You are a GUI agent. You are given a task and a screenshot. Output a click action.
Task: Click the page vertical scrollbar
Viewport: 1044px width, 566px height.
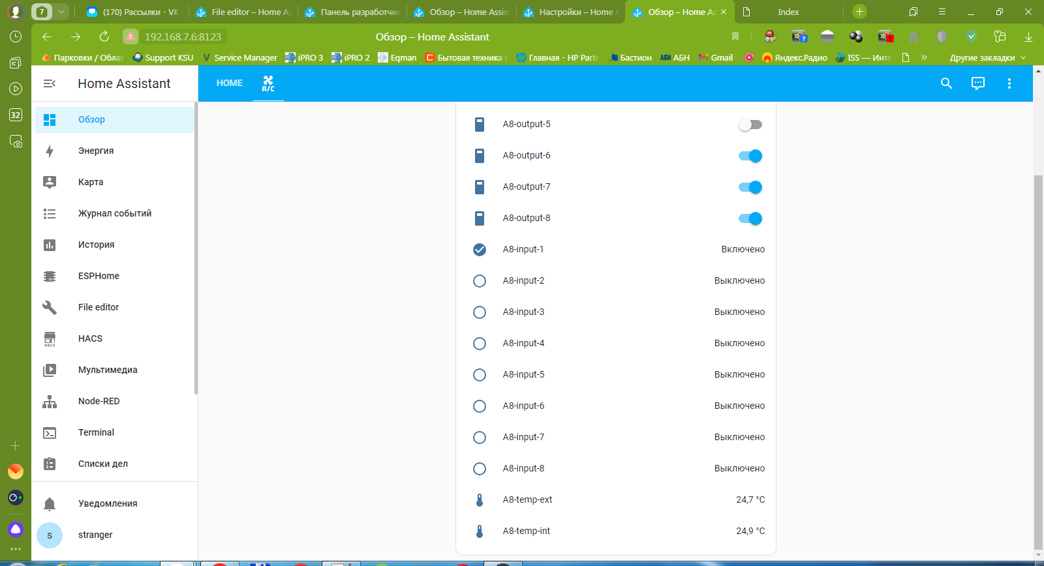1038,359
